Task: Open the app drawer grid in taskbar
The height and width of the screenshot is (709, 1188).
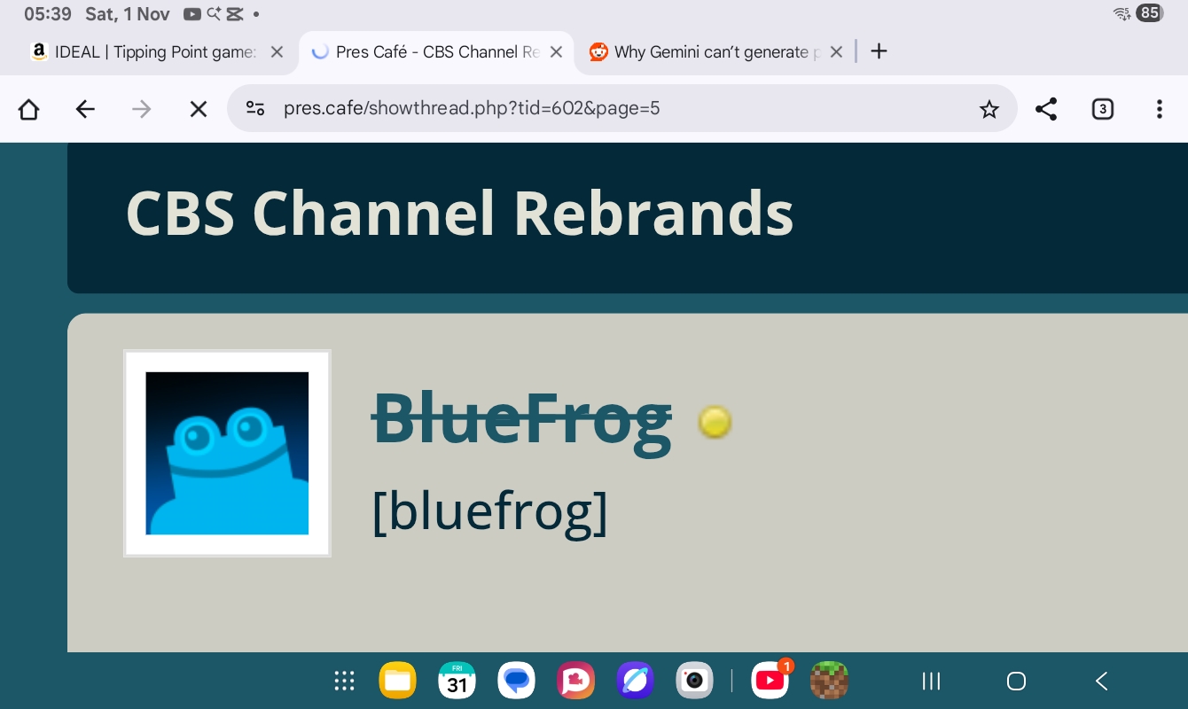Action: pyautogui.click(x=344, y=681)
